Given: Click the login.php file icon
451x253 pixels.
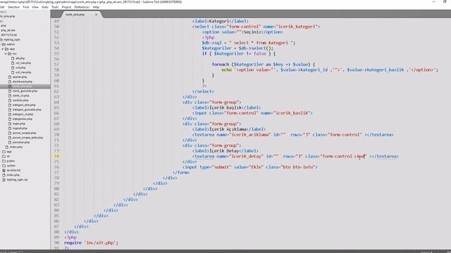Looking at the screenshot, I should (10, 124).
